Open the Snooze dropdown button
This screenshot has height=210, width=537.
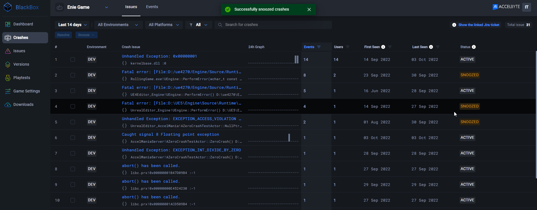[x=86, y=35]
